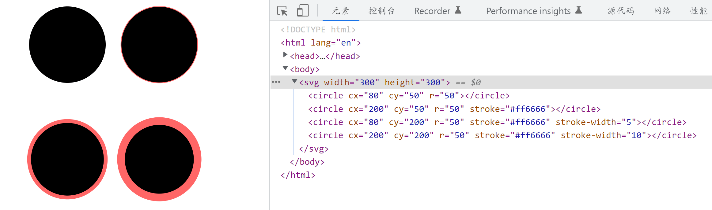Collapse the body element node
Image resolution: width=712 pixels, height=210 pixels.
tap(285, 68)
